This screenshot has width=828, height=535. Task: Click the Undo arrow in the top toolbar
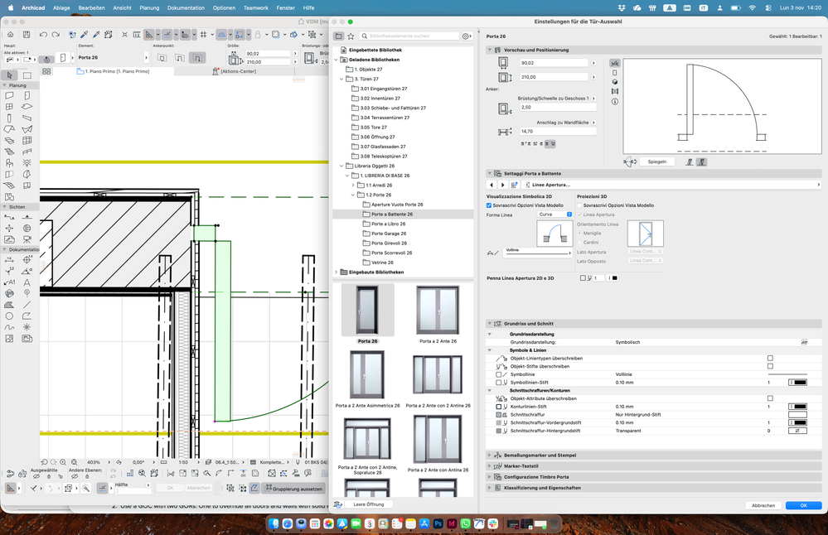click(43, 34)
